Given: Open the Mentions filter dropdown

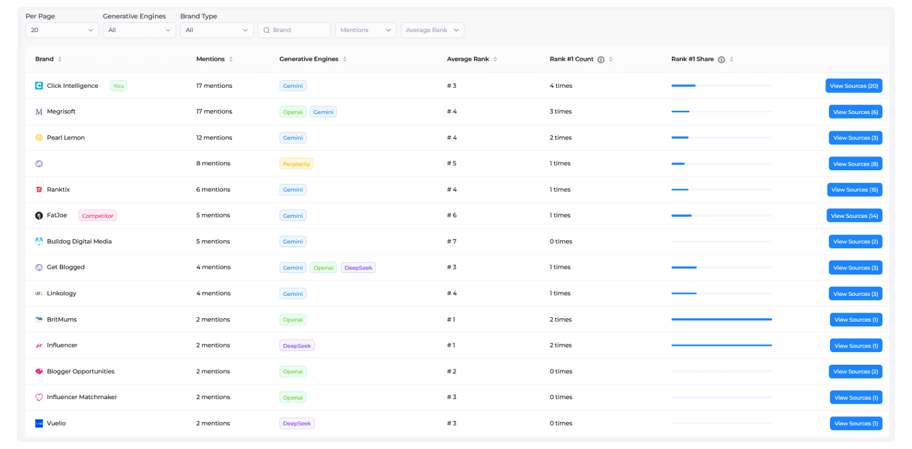Looking at the screenshot, I should coord(366,30).
